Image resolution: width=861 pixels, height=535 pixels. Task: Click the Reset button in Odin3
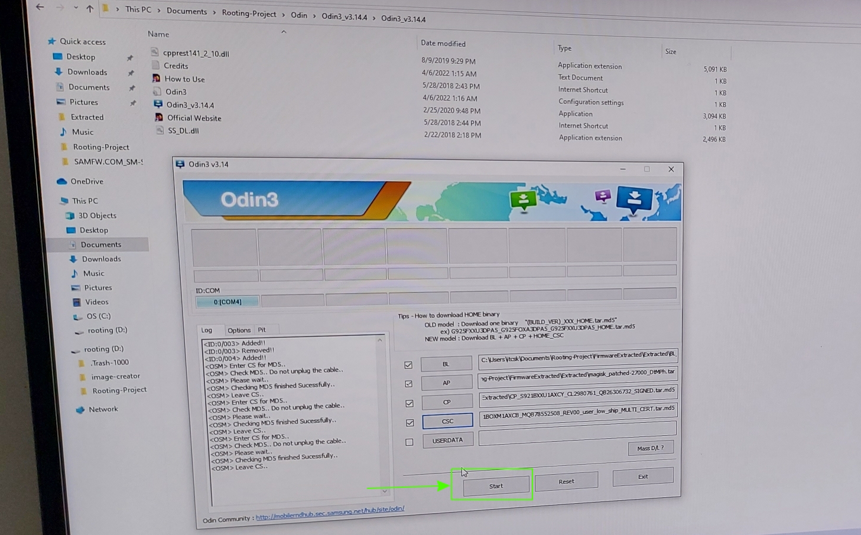(566, 481)
